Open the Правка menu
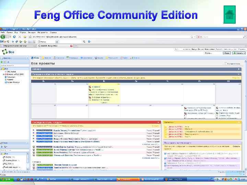The height and width of the screenshot is (185, 247). [10, 33]
